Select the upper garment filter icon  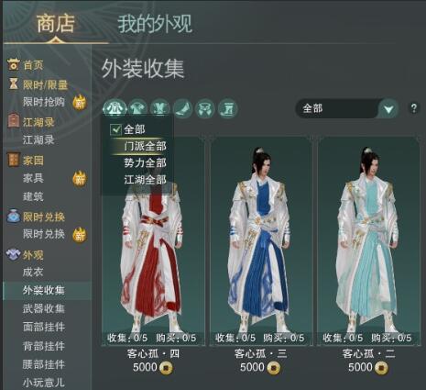point(138,109)
